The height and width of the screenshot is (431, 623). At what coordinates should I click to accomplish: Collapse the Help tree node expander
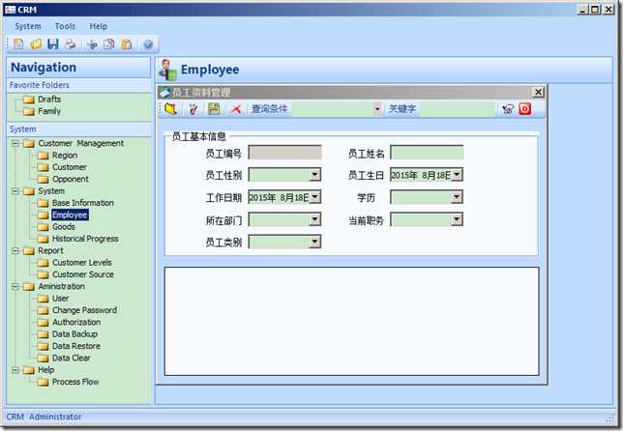(15, 369)
